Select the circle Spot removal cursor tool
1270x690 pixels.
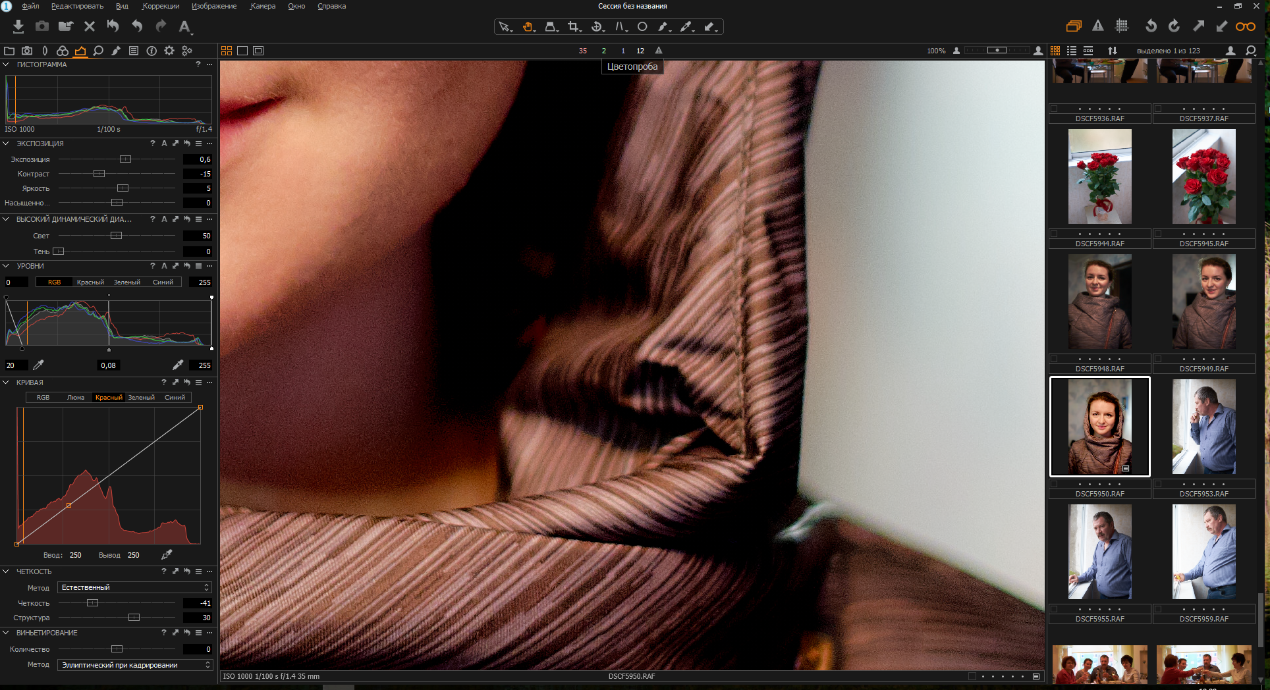pos(642,27)
